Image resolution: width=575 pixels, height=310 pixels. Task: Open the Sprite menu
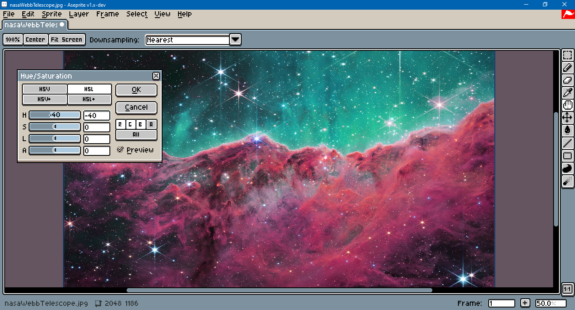[x=52, y=14]
